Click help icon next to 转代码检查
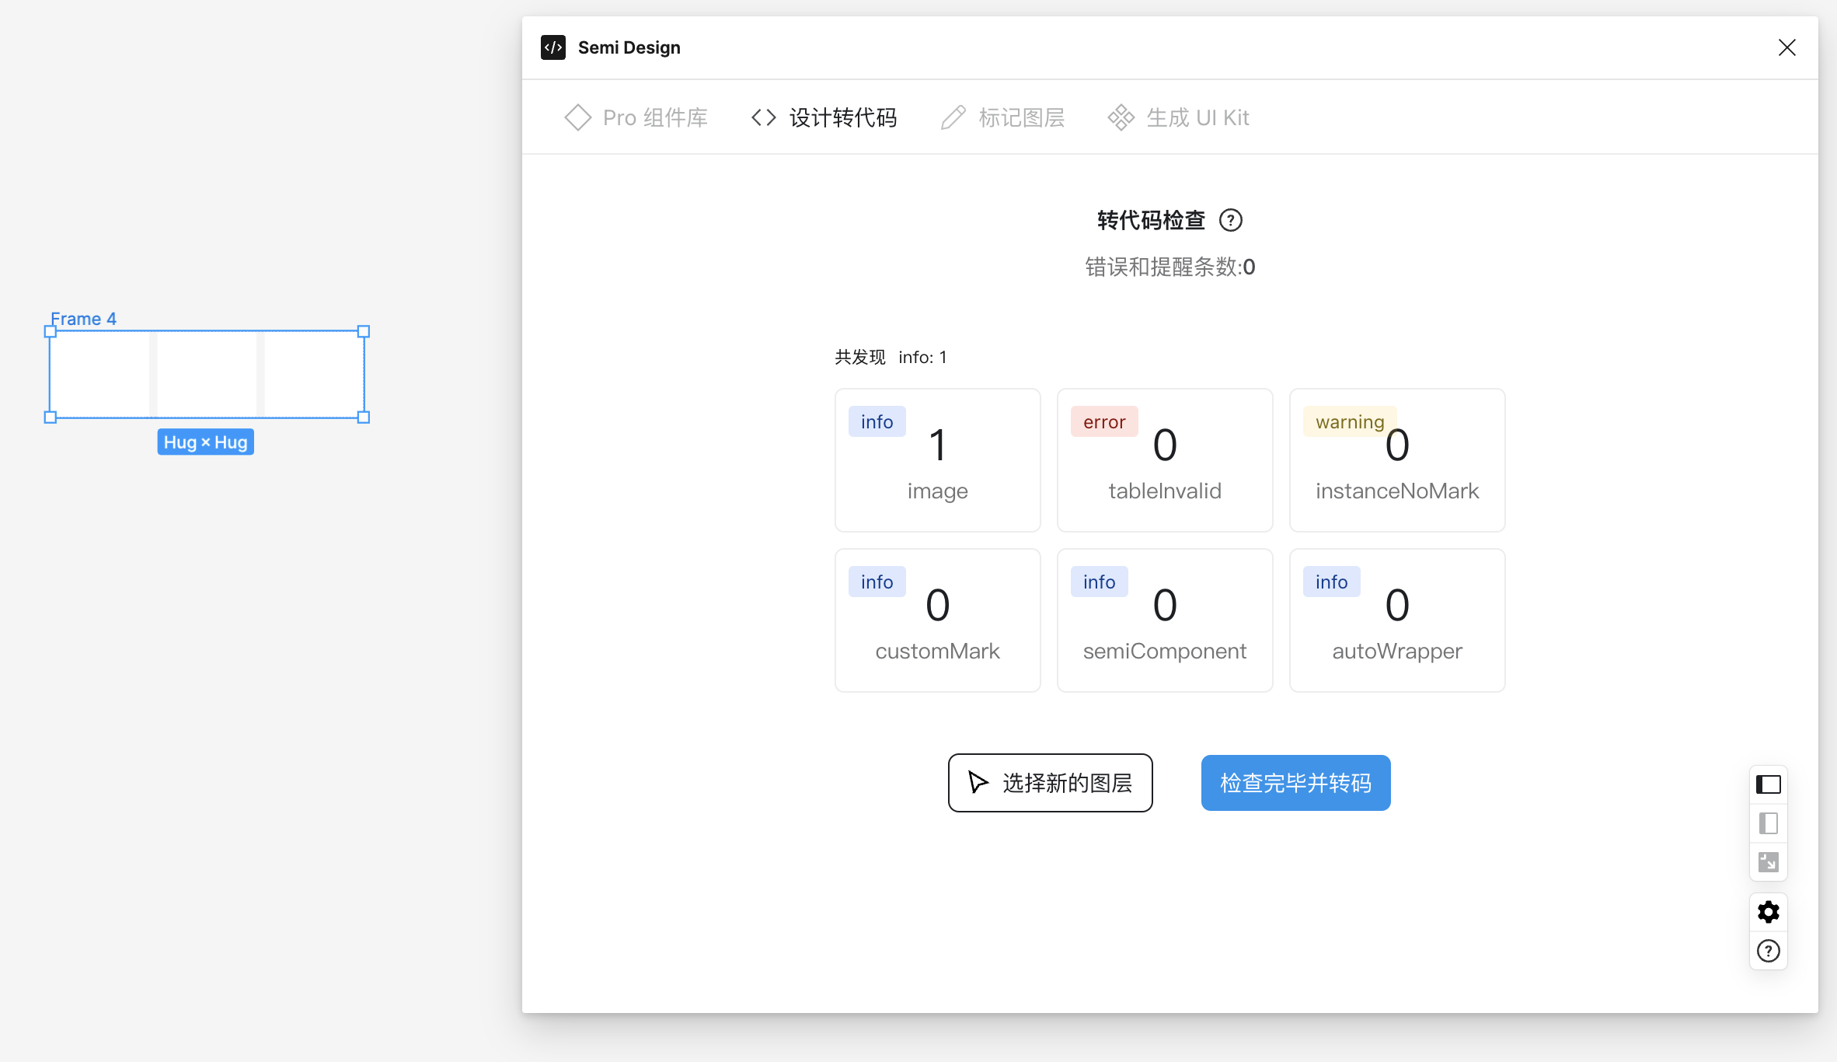The height and width of the screenshot is (1062, 1837). [1230, 220]
